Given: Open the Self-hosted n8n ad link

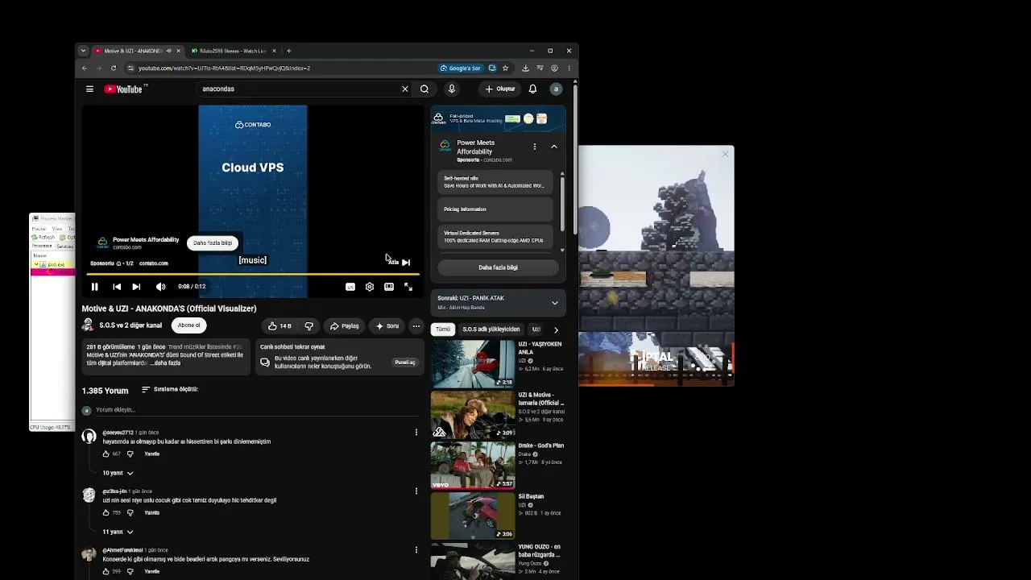Looking at the screenshot, I should [497, 182].
